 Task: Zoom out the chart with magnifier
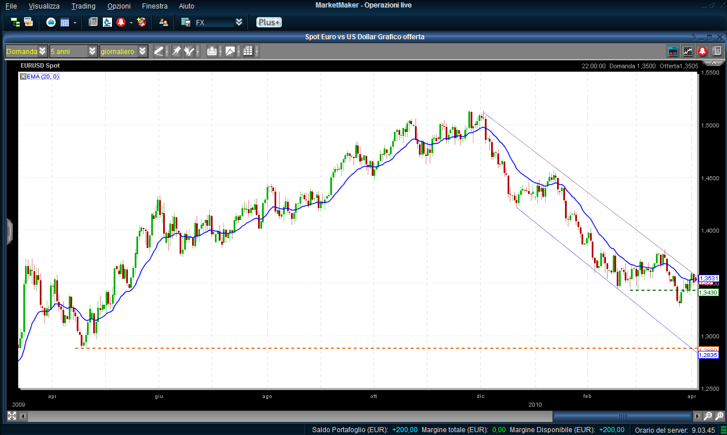pyautogui.click(x=708, y=416)
